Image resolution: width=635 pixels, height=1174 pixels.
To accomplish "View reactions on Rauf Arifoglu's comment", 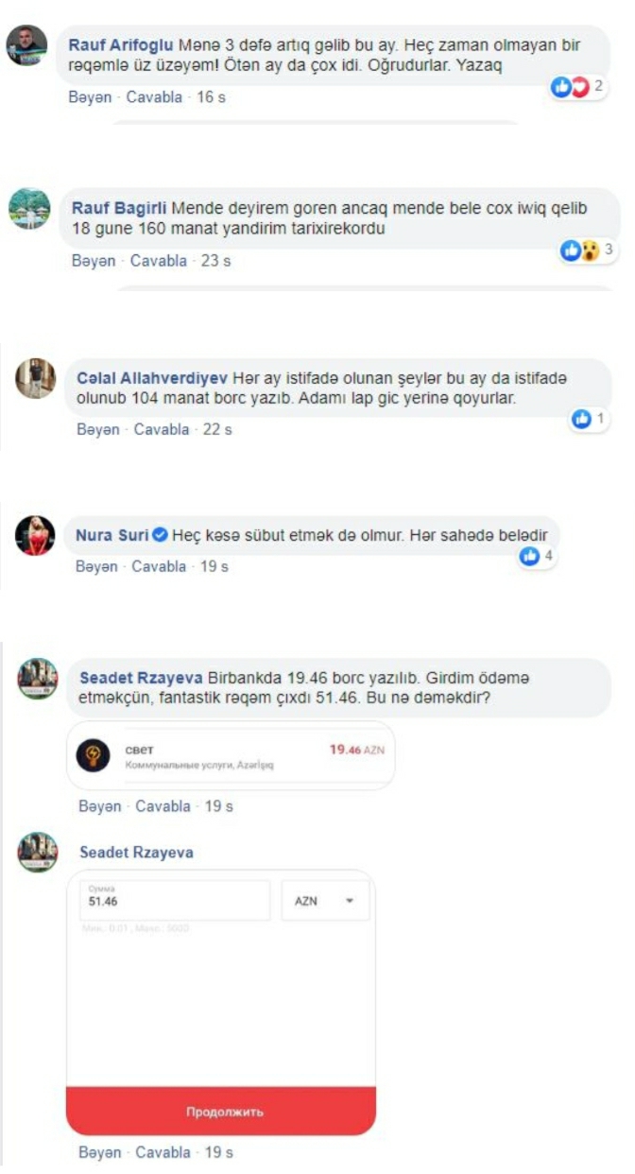I will click(576, 88).
